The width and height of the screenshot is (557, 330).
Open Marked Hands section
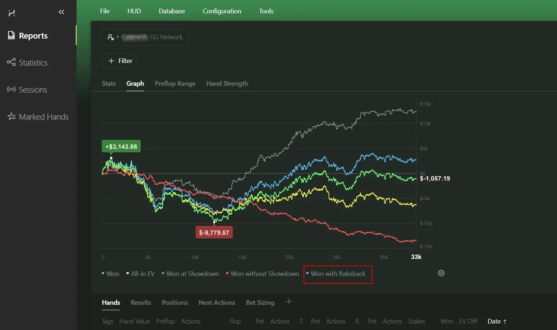tap(43, 117)
